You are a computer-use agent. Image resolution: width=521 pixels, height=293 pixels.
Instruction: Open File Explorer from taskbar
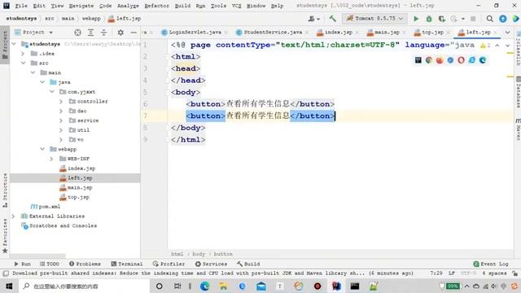pos(223,286)
